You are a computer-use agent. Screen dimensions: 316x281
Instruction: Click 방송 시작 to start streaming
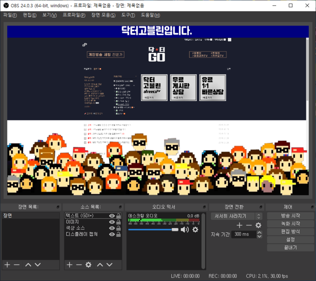pyautogui.click(x=290, y=216)
